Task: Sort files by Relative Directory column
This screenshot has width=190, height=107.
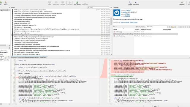Action: pyautogui.click(x=146, y=29)
